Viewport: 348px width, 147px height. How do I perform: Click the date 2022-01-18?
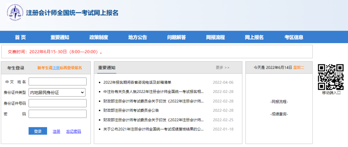point(223,129)
